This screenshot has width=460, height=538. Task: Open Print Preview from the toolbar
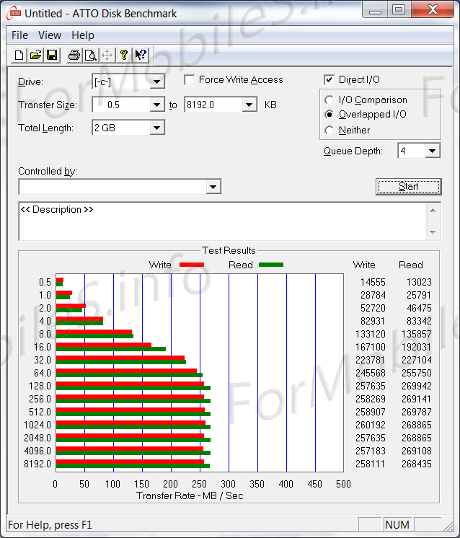click(90, 55)
